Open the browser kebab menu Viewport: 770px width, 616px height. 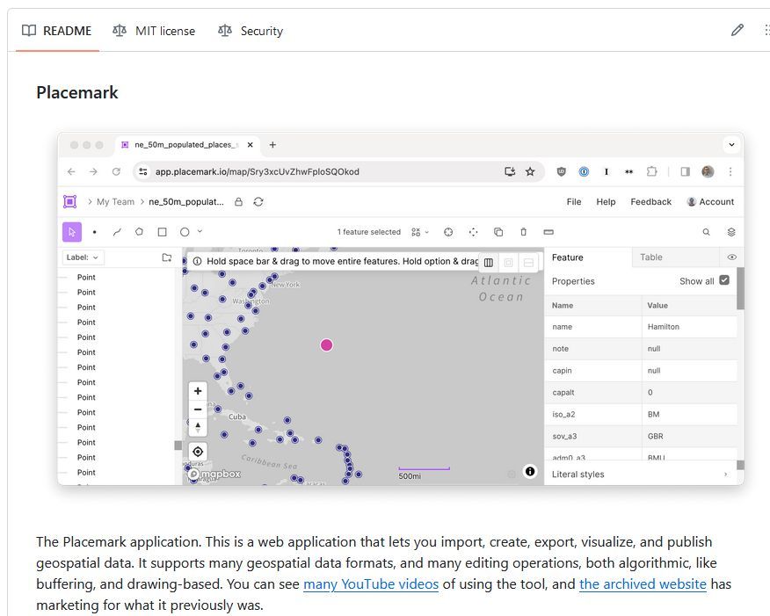pos(730,171)
